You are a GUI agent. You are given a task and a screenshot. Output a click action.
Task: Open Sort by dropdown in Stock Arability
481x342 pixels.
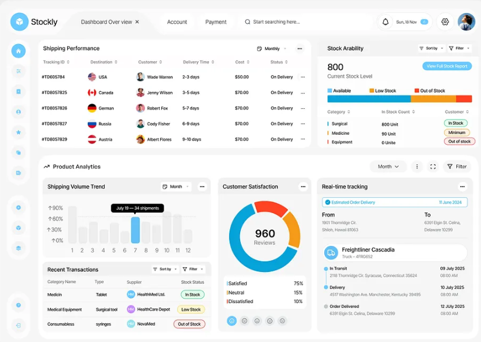(x=432, y=48)
